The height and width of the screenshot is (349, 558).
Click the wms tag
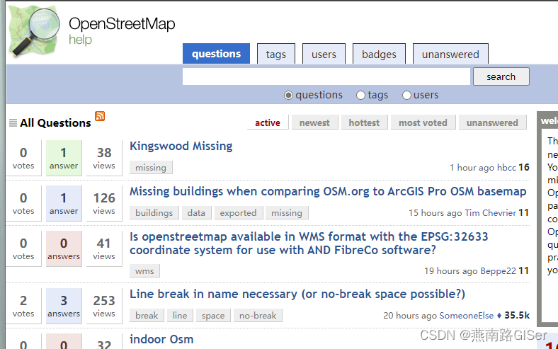click(144, 270)
